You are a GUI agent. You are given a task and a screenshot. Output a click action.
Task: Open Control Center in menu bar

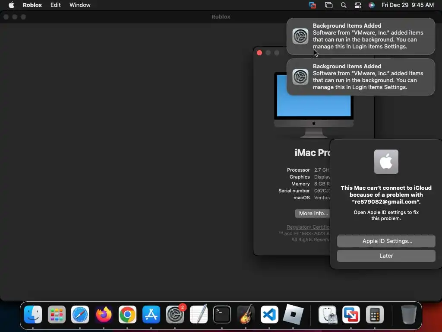pyautogui.click(x=358, y=5)
